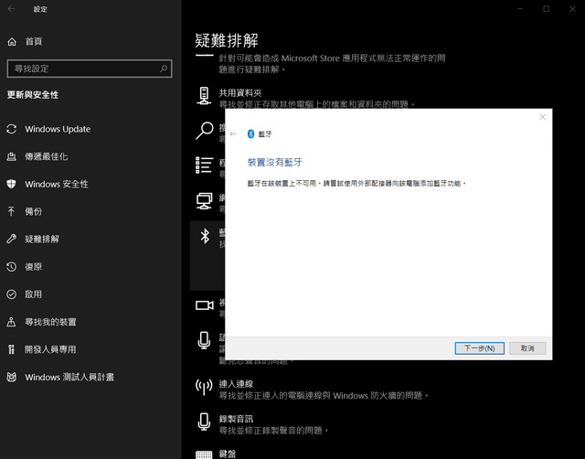Click the list icon troubleshooter item
Viewport: 585px width, 459px height.
coord(205,165)
